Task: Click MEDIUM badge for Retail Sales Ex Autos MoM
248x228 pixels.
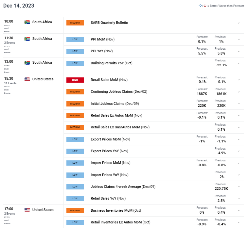Action: pos(75,116)
